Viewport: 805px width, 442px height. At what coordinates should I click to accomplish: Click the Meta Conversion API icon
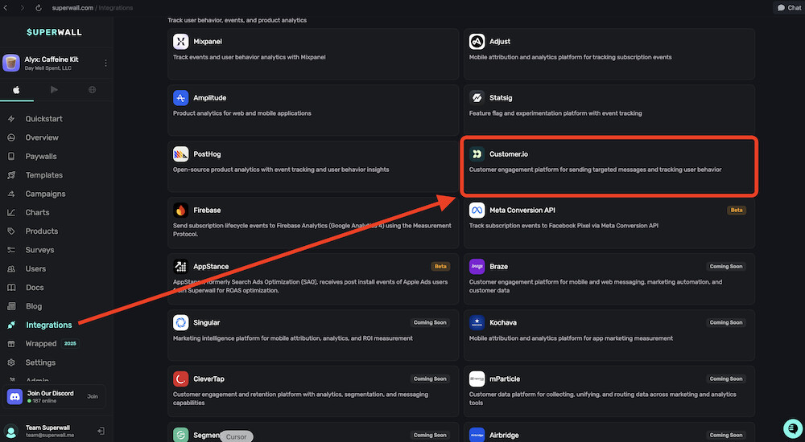tap(477, 211)
